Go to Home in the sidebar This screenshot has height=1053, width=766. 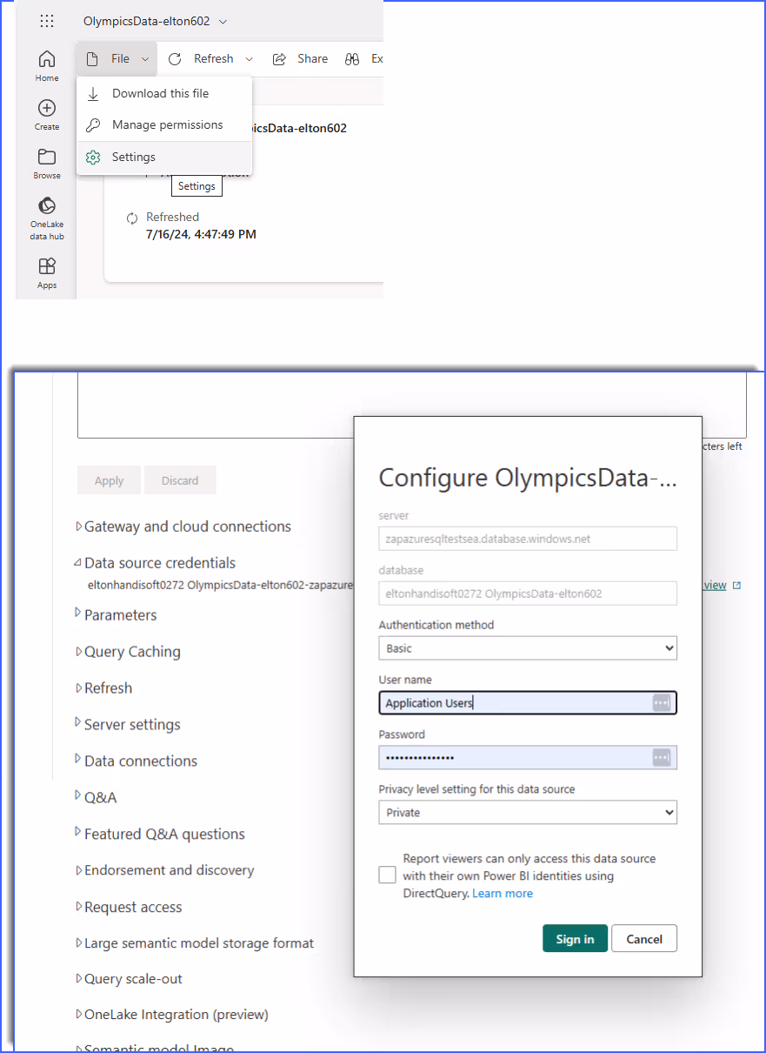click(47, 59)
